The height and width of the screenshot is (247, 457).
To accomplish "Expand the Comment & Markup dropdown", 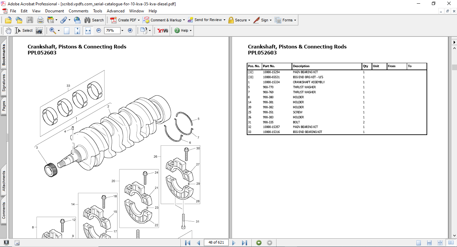I will 184,20.
